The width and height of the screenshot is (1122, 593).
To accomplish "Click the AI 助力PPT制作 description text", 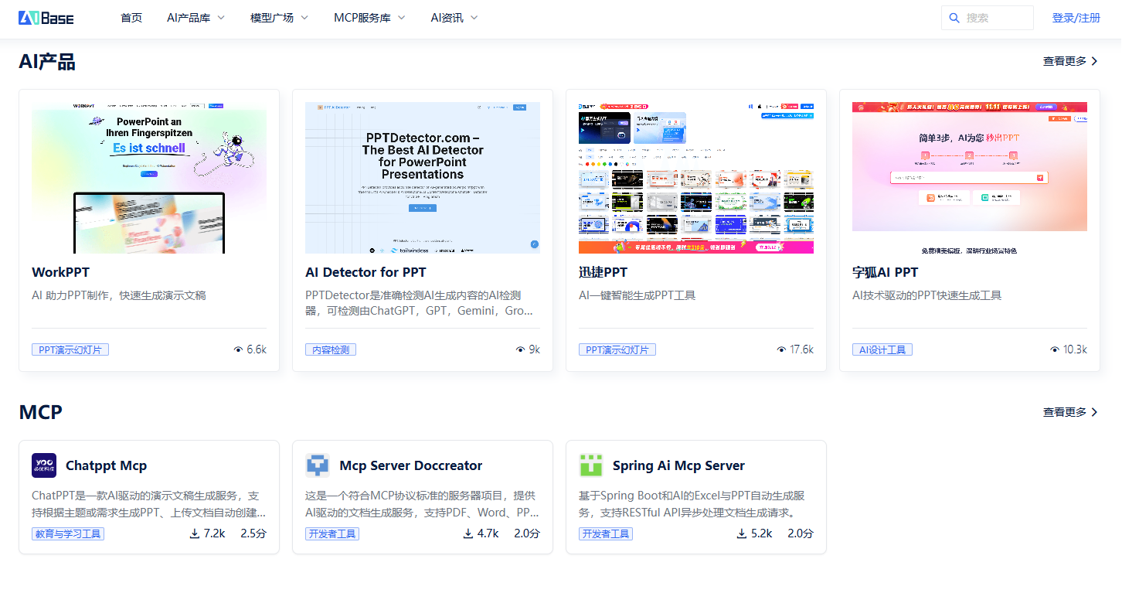I will tap(119, 295).
